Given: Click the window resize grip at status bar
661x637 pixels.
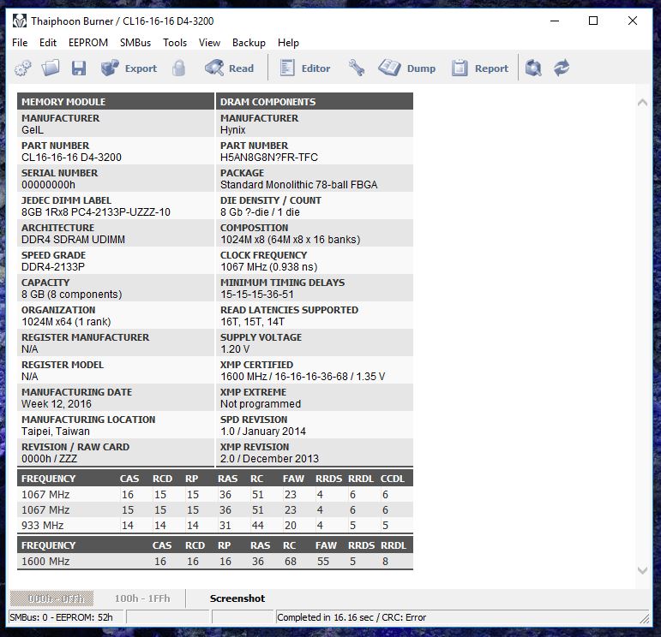Looking at the screenshot, I should pyautogui.click(x=645, y=618).
